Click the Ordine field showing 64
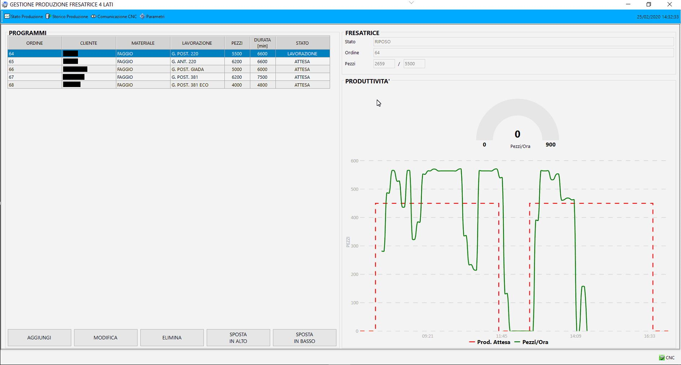The width and height of the screenshot is (681, 365). [x=523, y=53]
